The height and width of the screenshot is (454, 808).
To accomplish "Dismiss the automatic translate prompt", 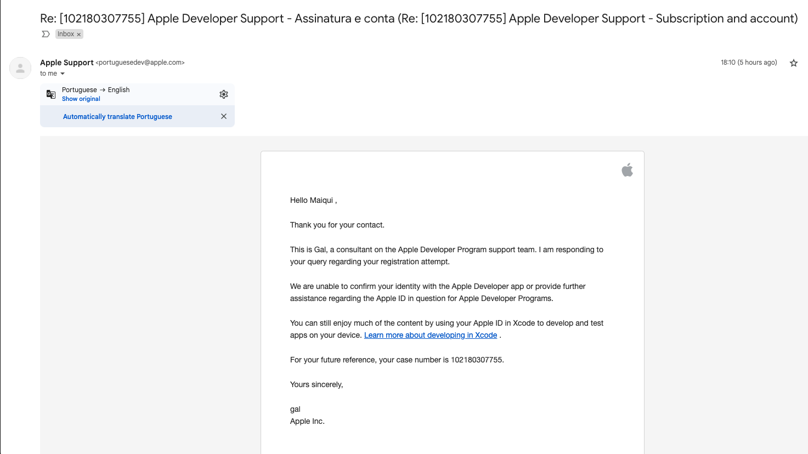I will [224, 116].
